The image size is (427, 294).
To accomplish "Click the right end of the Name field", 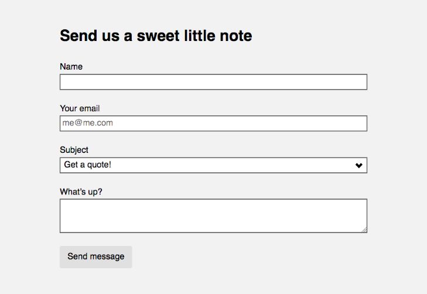I will tap(360, 82).
